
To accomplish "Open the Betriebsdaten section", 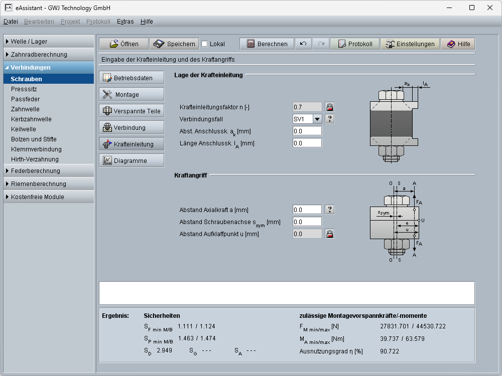I will [132, 78].
